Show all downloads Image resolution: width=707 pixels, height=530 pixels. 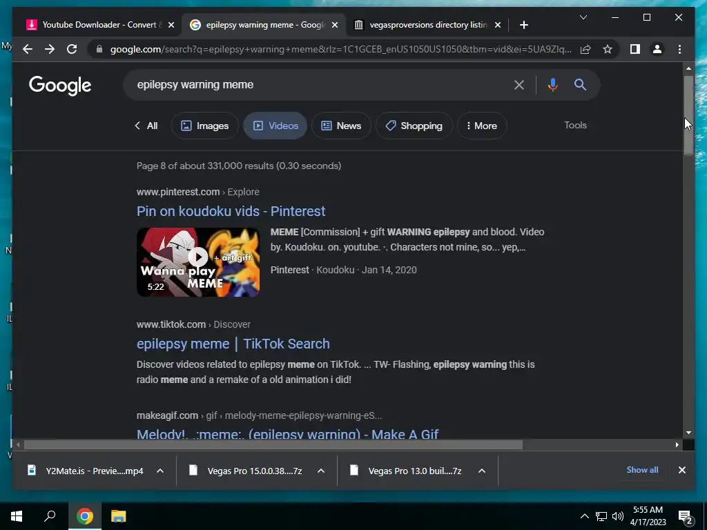tap(642, 470)
